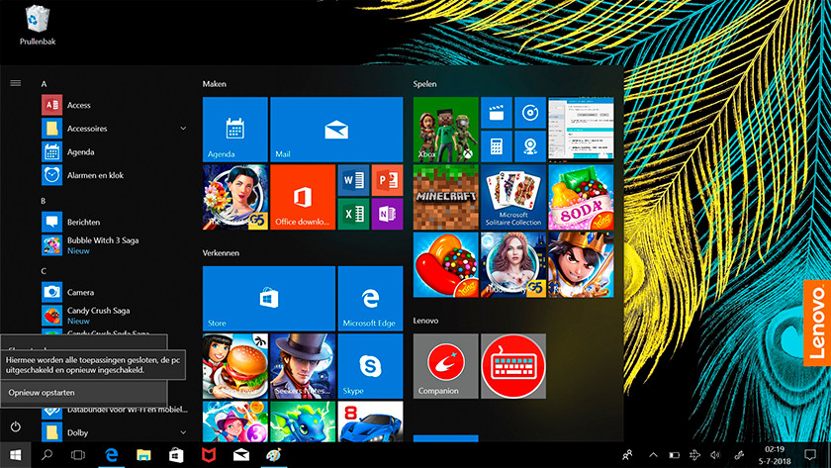Open the Store taskbar icon

(x=176, y=455)
